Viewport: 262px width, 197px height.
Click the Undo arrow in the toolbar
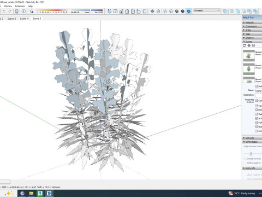point(4,11)
